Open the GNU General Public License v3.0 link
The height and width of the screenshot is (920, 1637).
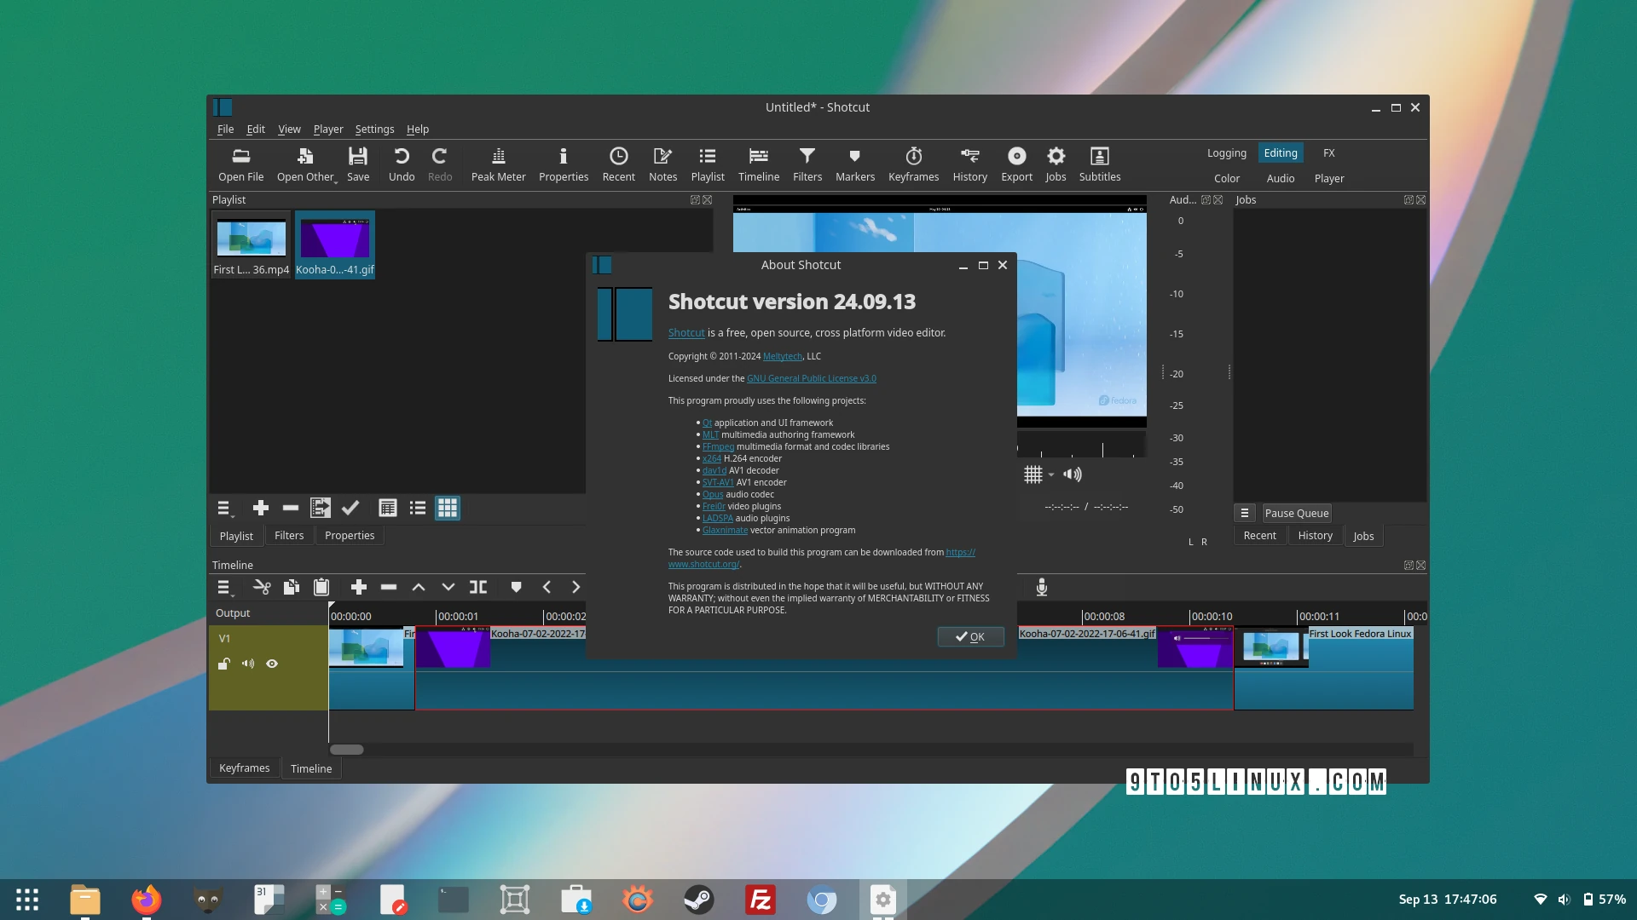coord(811,377)
